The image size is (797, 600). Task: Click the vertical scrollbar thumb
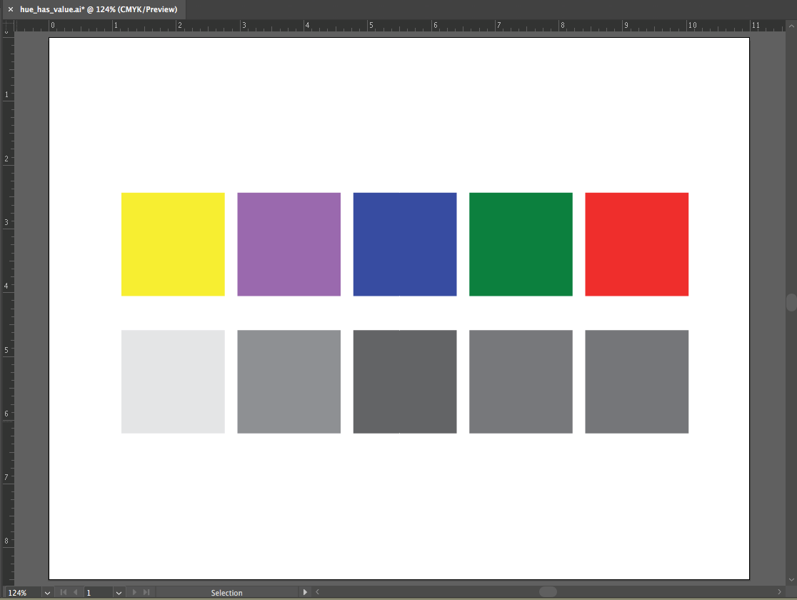[791, 302]
